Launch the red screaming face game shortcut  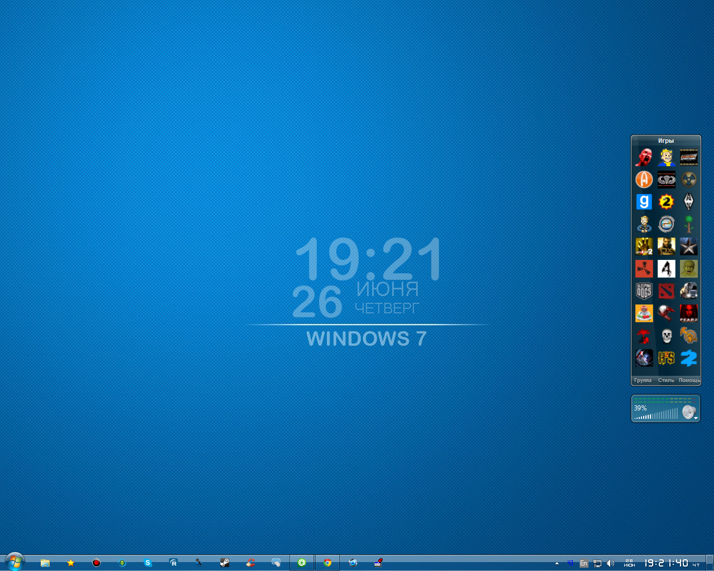pyautogui.click(x=644, y=157)
